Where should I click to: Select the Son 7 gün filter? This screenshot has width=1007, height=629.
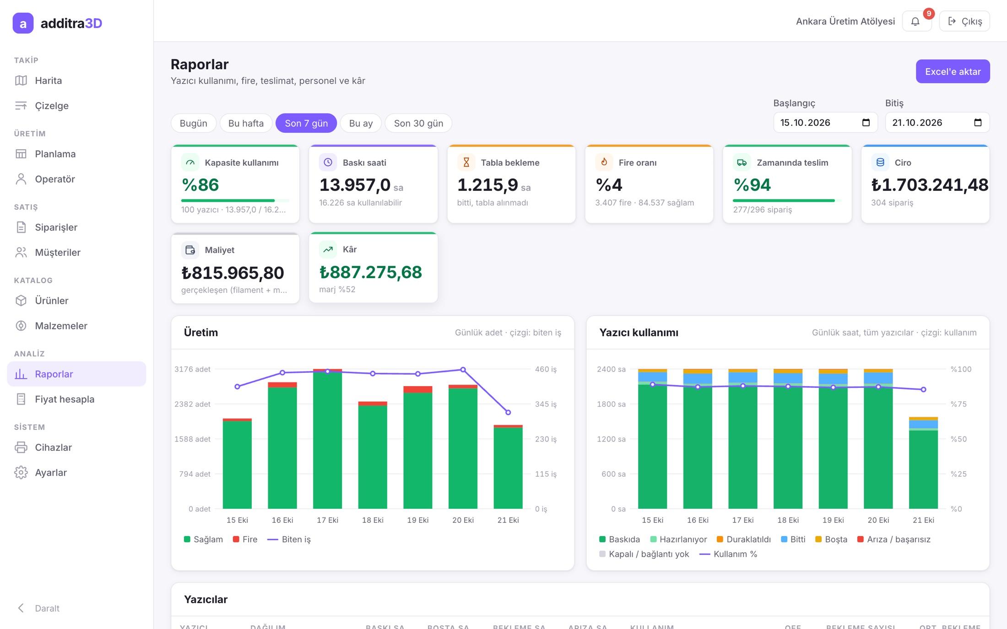pos(306,123)
